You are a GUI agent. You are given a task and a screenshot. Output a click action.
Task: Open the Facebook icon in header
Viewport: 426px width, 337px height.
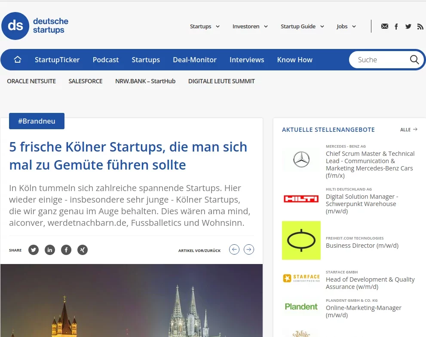click(x=396, y=27)
